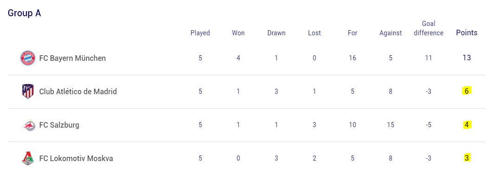Click the Lost column header
493x181 pixels.
click(x=314, y=33)
